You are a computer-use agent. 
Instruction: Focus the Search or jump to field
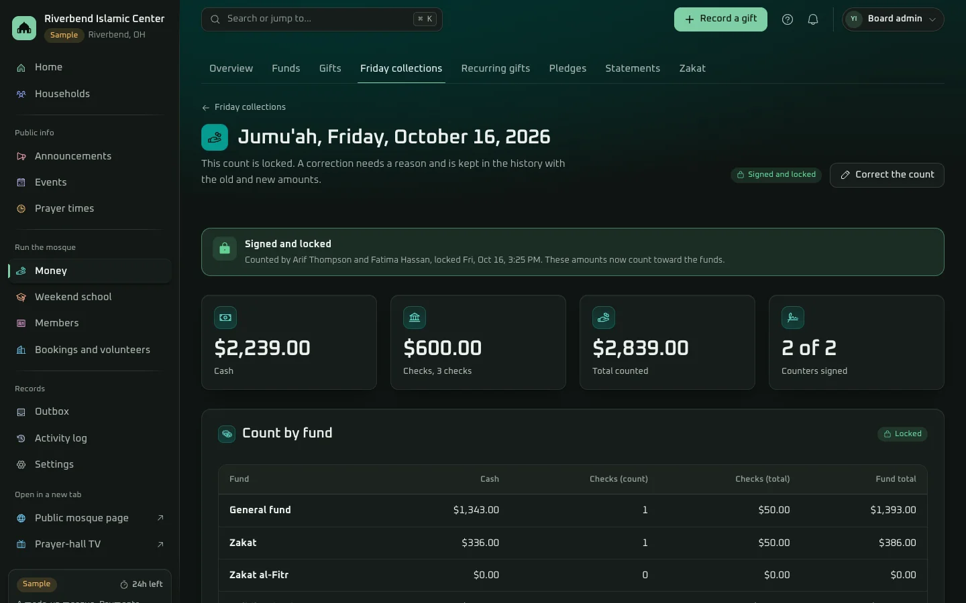[x=322, y=19]
